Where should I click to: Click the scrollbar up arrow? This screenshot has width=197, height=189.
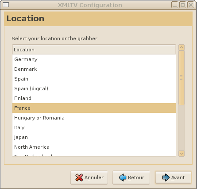(x=182, y=47)
